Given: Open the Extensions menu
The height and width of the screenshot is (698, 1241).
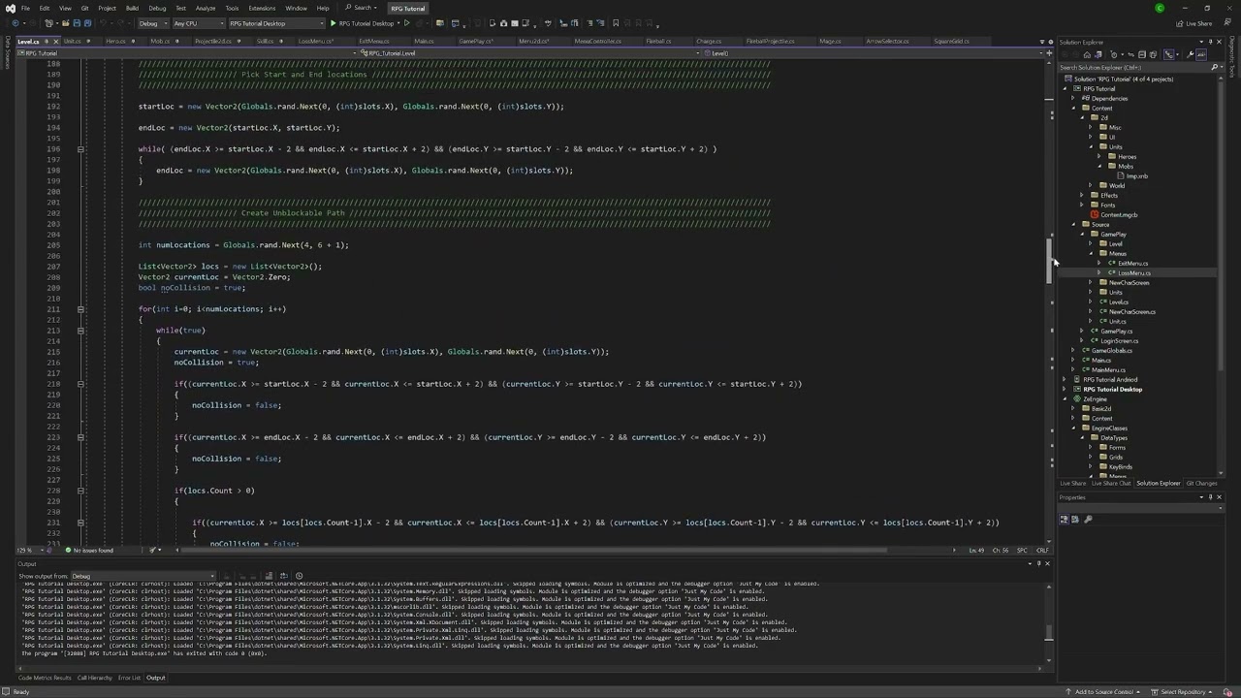Looking at the screenshot, I should [x=262, y=8].
